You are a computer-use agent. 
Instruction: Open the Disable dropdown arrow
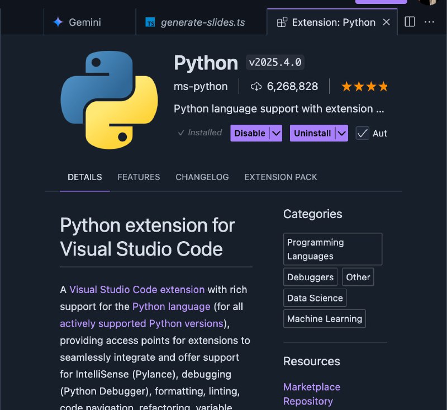[276, 133]
